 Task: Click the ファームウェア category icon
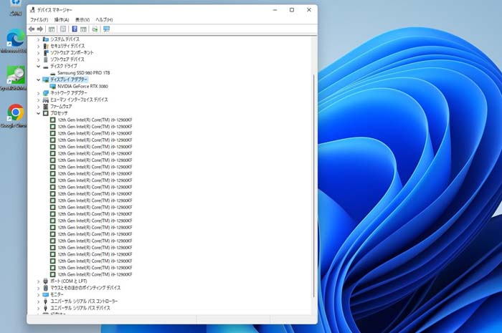point(45,107)
